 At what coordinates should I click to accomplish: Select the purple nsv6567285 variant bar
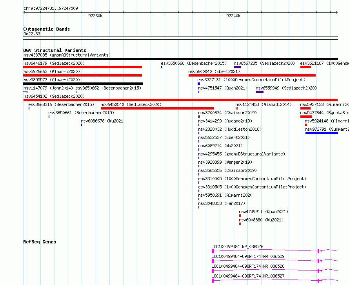(x=237, y=67)
